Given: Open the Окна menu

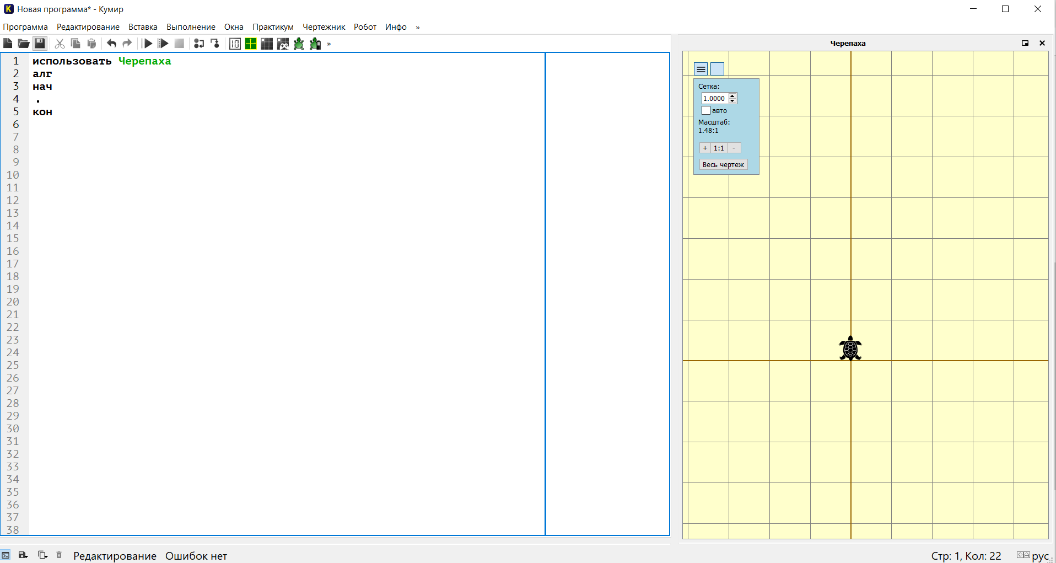Looking at the screenshot, I should (234, 27).
